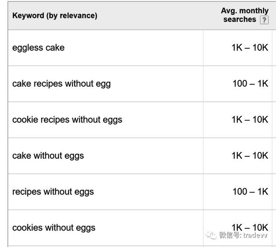Click the "recipes without eggs" keyword
The height and width of the screenshot is (247, 276).
pos(53,192)
